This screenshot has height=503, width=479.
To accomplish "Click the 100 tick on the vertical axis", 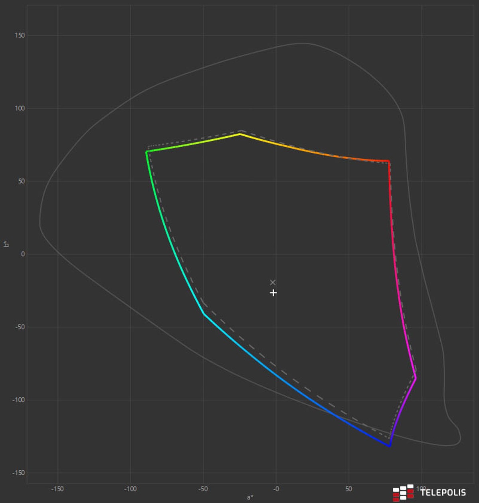I will click(x=20, y=108).
